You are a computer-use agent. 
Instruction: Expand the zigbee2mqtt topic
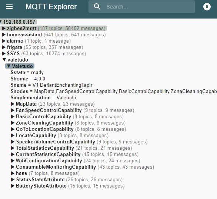[x=4, y=29]
